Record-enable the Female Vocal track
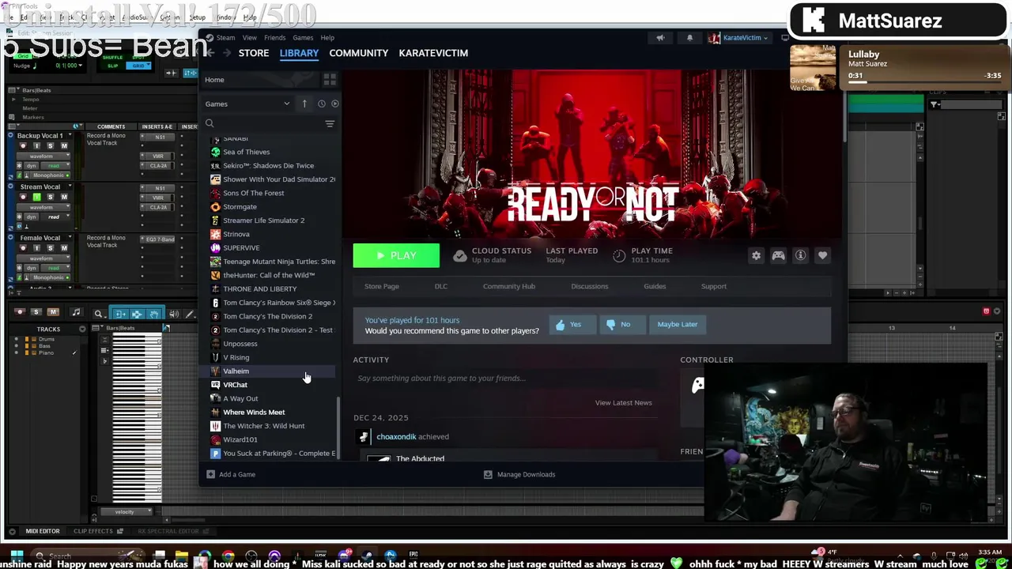 pyautogui.click(x=22, y=247)
